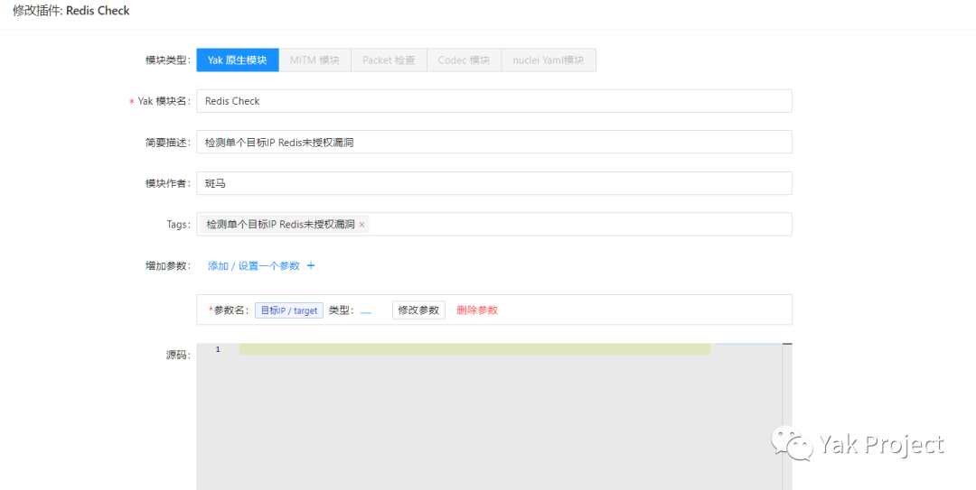Select the nuclei Yaml模块 module type

click(x=549, y=60)
